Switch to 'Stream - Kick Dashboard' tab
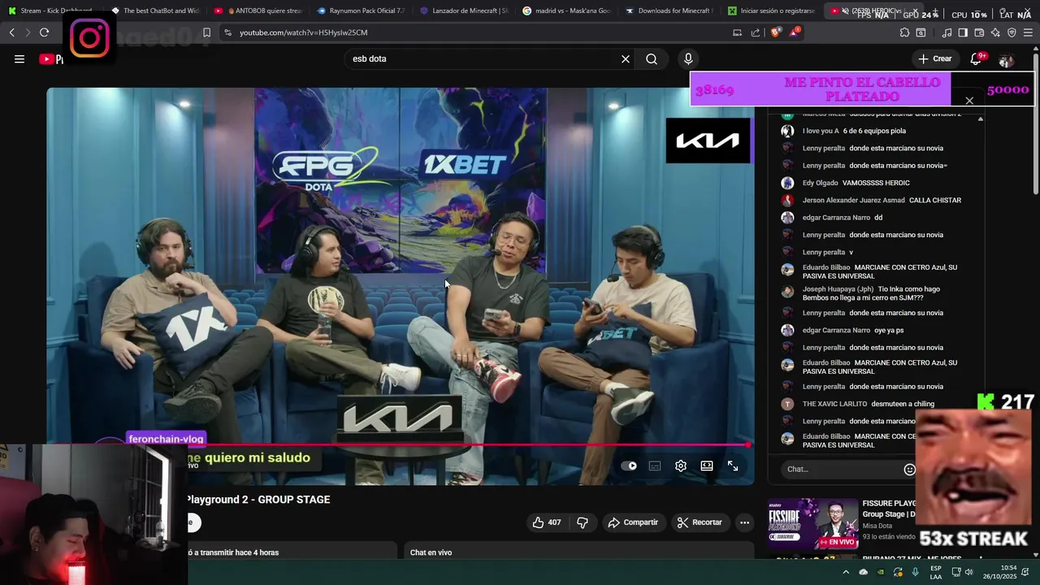This screenshot has height=585, width=1040. 51,11
